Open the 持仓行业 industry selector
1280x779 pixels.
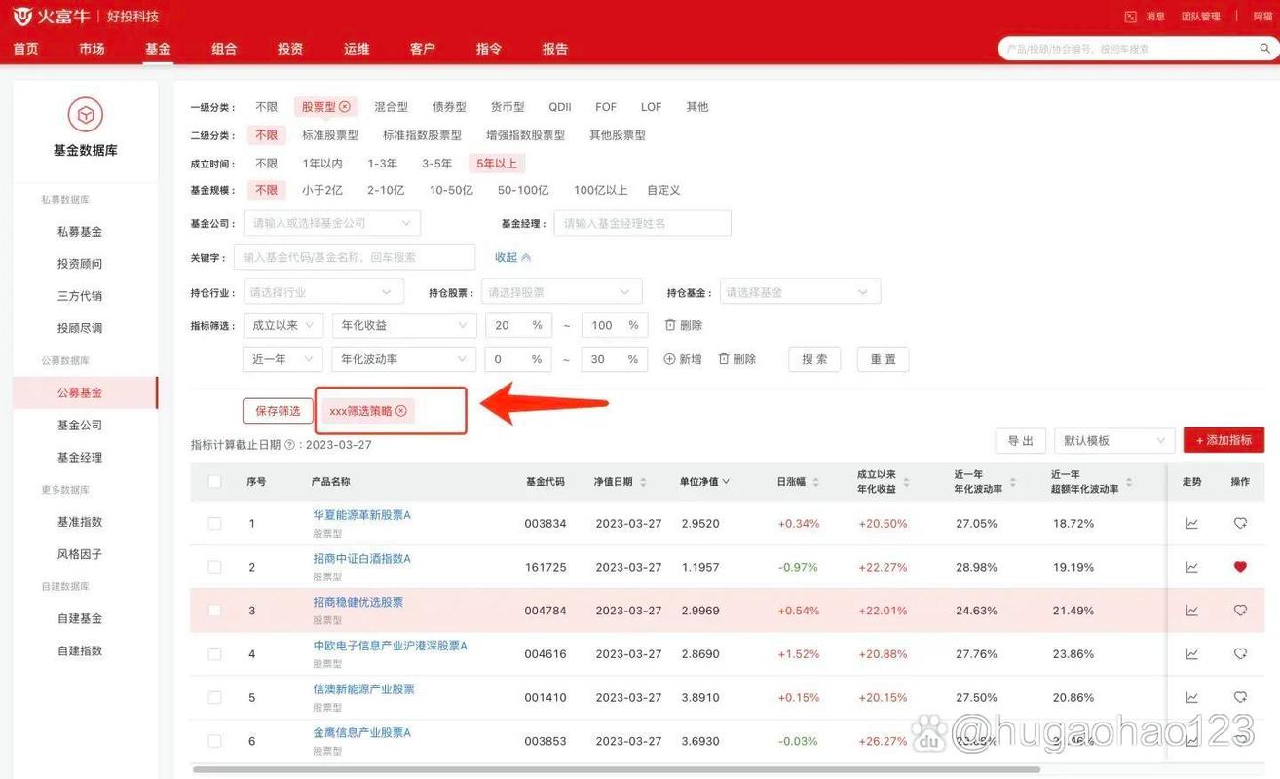point(321,291)
